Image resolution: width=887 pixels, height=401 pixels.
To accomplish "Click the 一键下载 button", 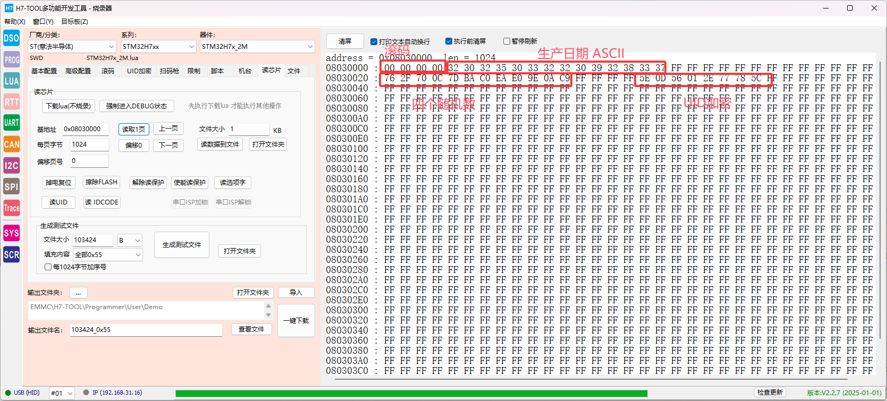I will coord(296,320).
